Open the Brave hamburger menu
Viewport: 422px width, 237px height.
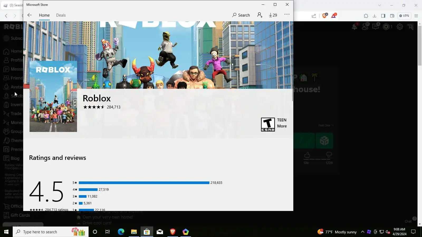pos(416,16)
